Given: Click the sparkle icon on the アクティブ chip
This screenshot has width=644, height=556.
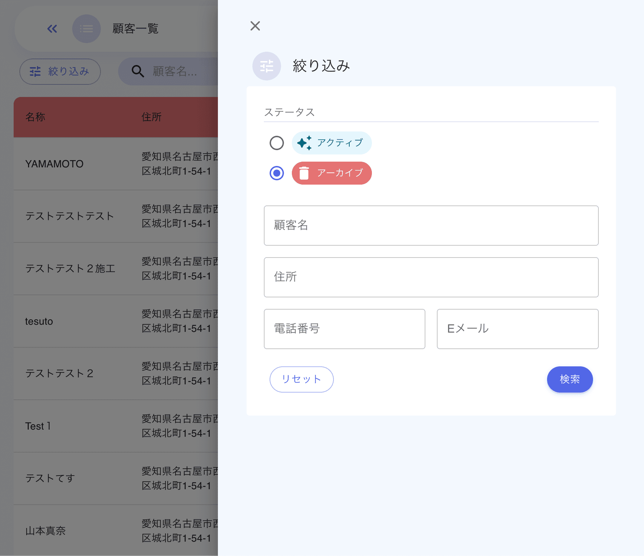Looking at the screenshot, I should (304, 143).
